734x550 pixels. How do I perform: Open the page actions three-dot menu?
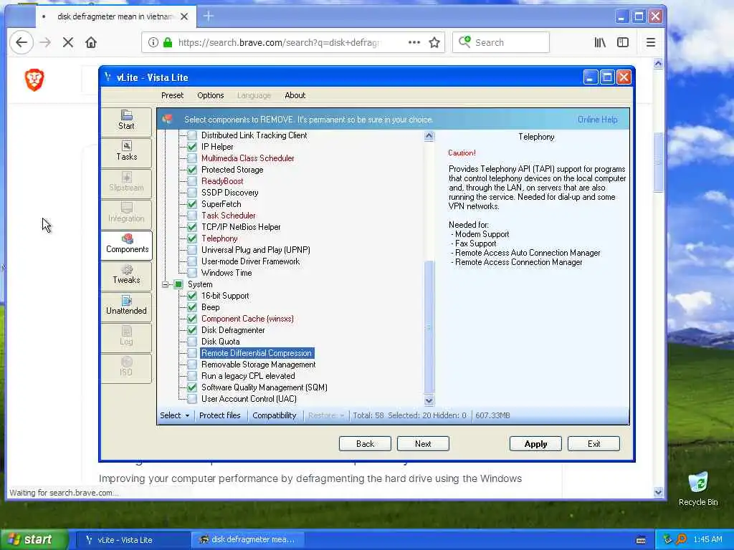pos(414,42)
